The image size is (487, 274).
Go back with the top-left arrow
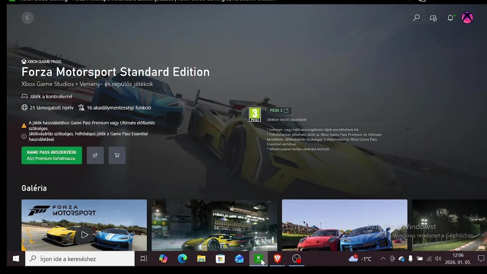27,18
